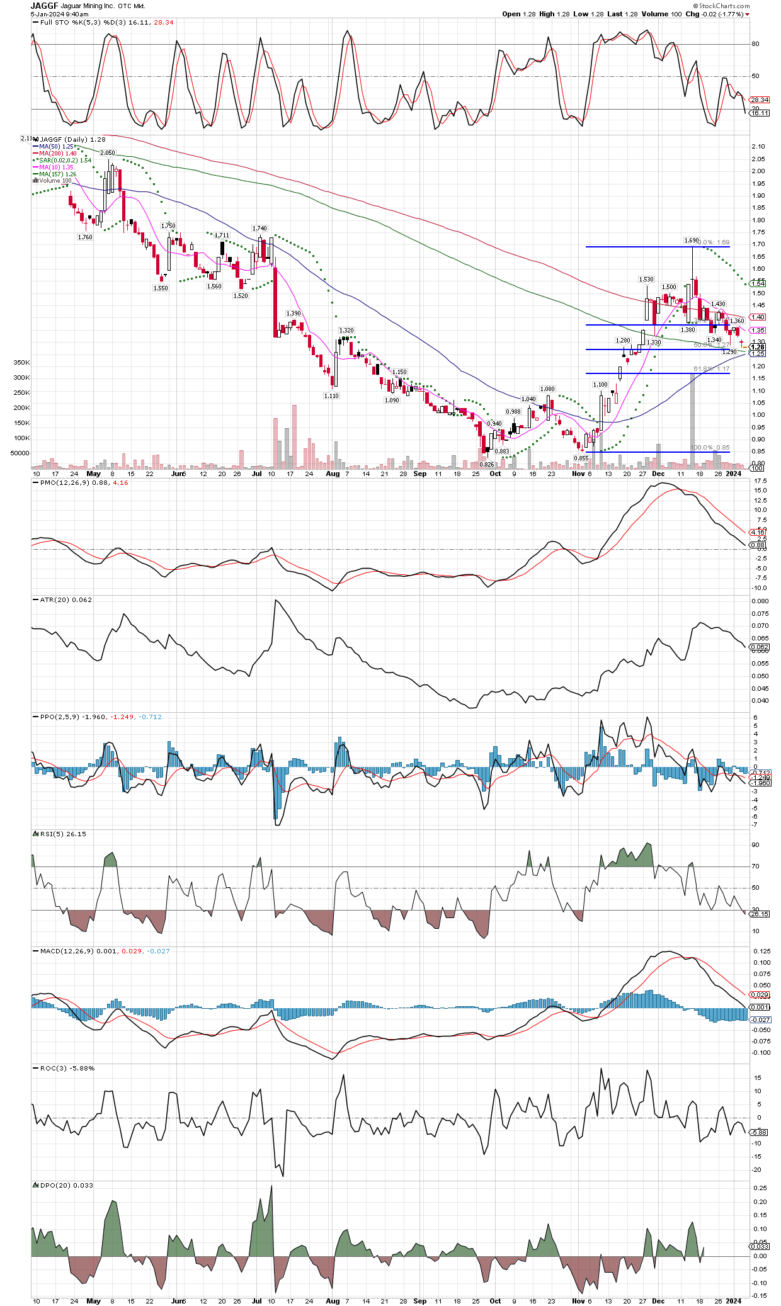Image resolution: width=781 pixels, height=1306 pixels.
Task: Click the 26.15 RSI value tag
Action: pos(760,914)
